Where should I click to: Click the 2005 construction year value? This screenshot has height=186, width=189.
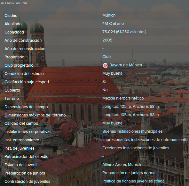[x=107, y=40]
